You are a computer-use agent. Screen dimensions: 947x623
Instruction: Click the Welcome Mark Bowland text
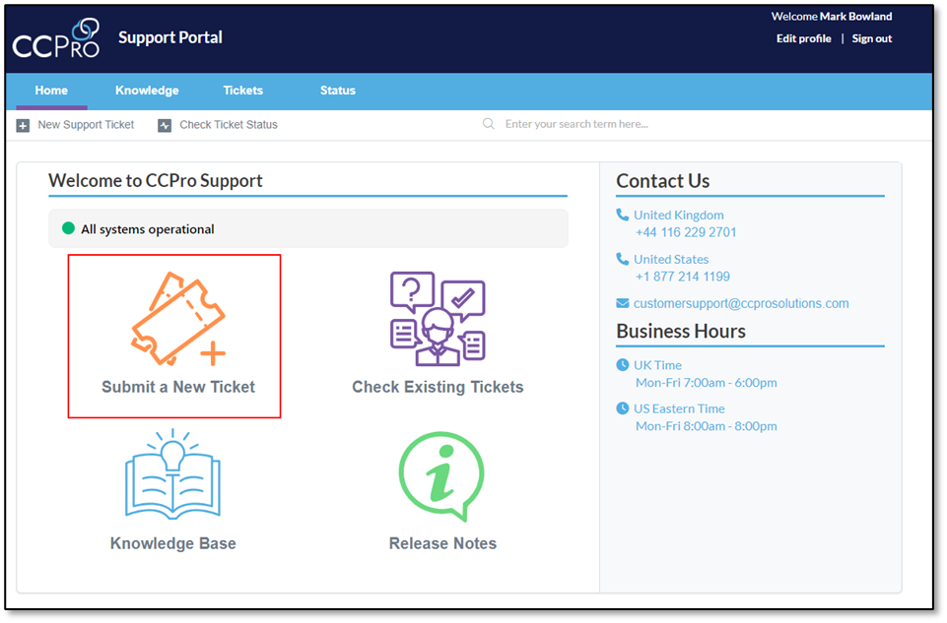pyautogui.click(x=831, y=17)
